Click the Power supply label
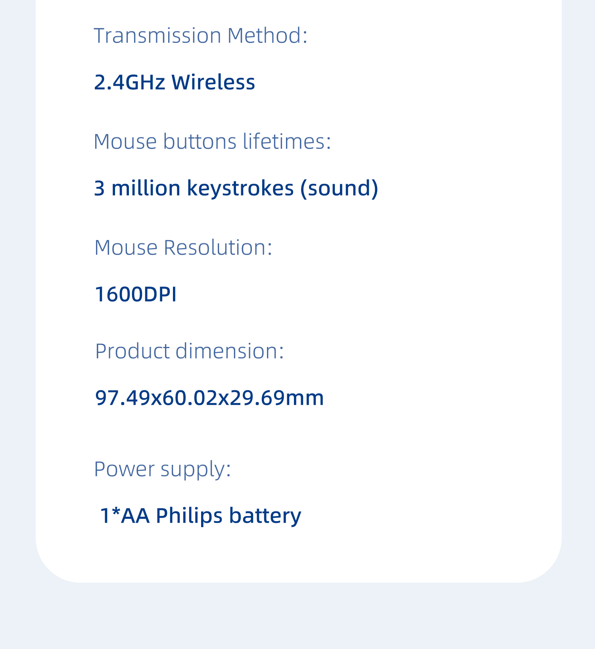The width and height of the screenshot is (595, 649). 162,469
